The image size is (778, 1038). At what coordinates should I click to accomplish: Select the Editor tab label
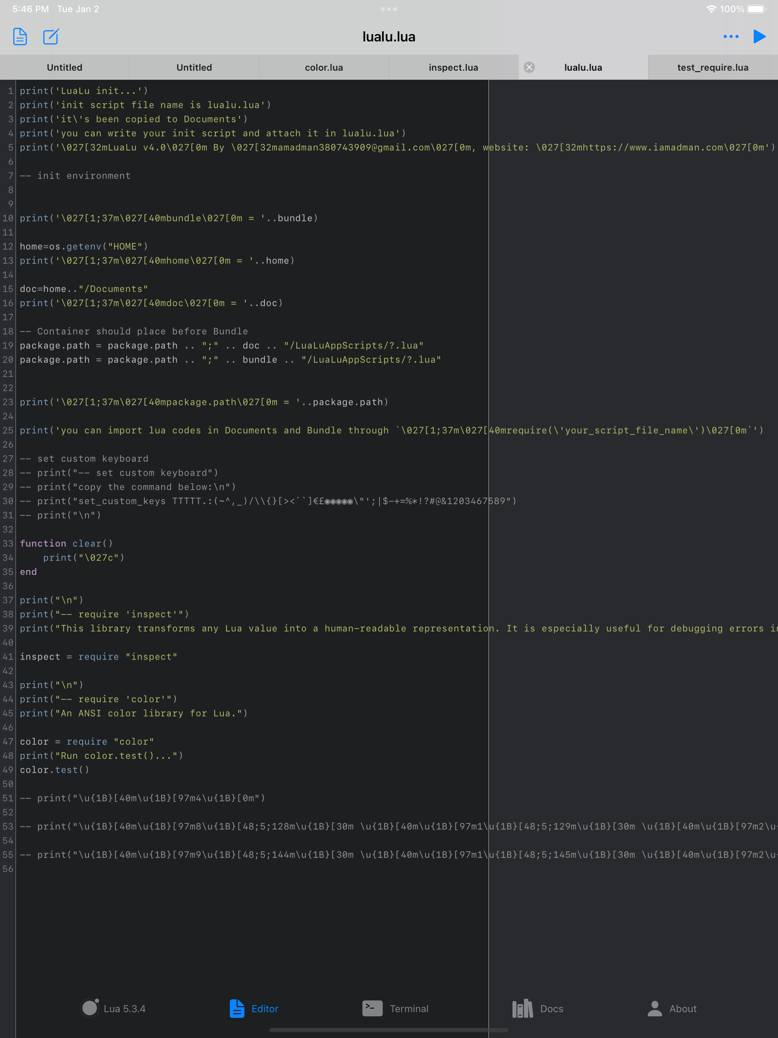point(265,1008)
